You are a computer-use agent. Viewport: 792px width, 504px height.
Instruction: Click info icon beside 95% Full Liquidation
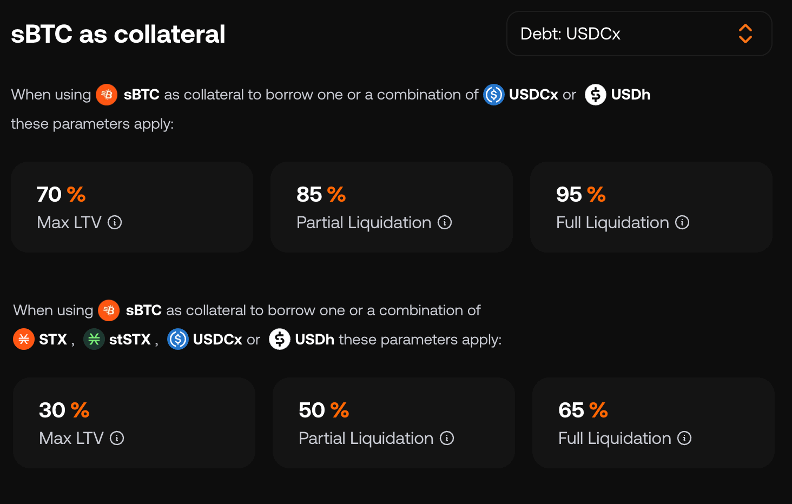pos(682,222)
